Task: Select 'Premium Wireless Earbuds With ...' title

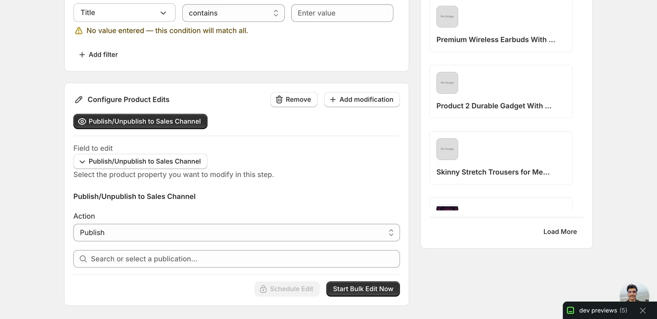Action: click(x=496, y=40)
